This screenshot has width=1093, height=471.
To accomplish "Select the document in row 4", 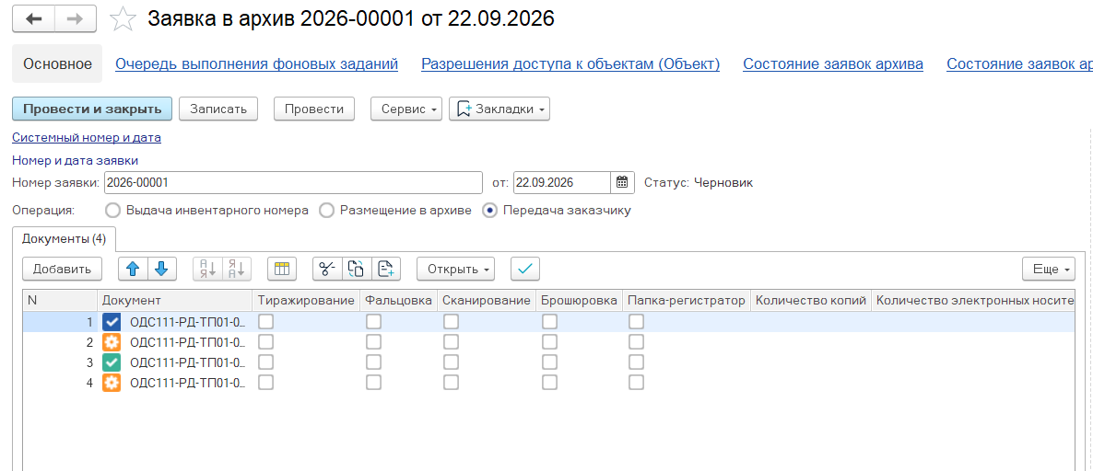I will pyautogui.click(x=187, y=382).
